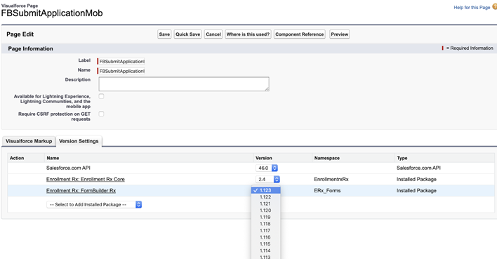Cancel the page edit

coord(213,34)
